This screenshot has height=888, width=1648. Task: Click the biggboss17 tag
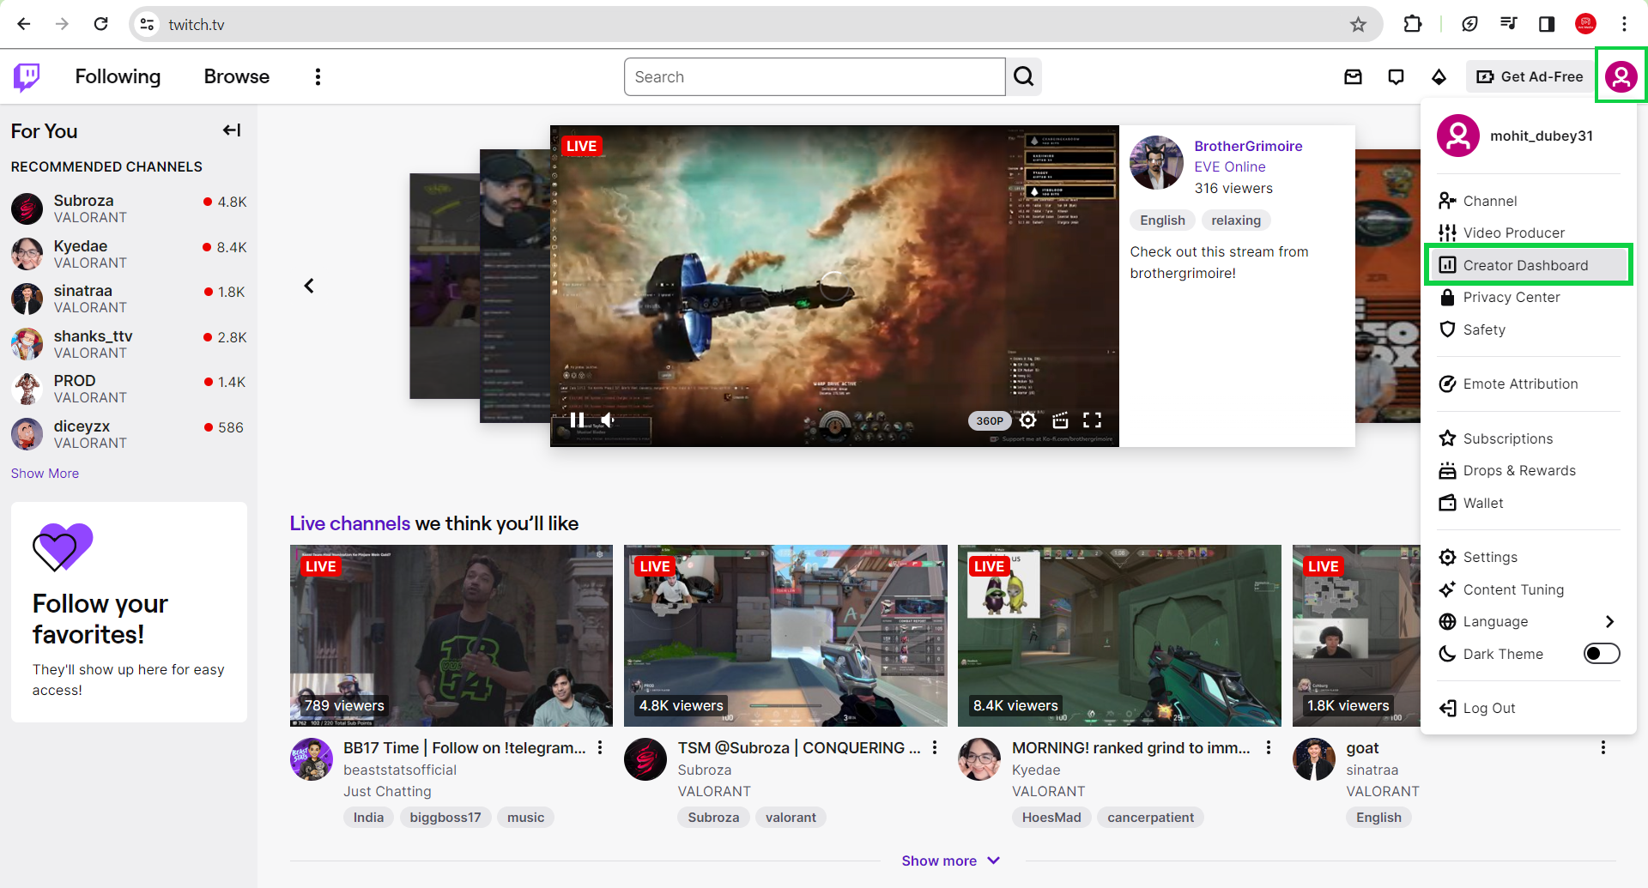tap(445, 817)
